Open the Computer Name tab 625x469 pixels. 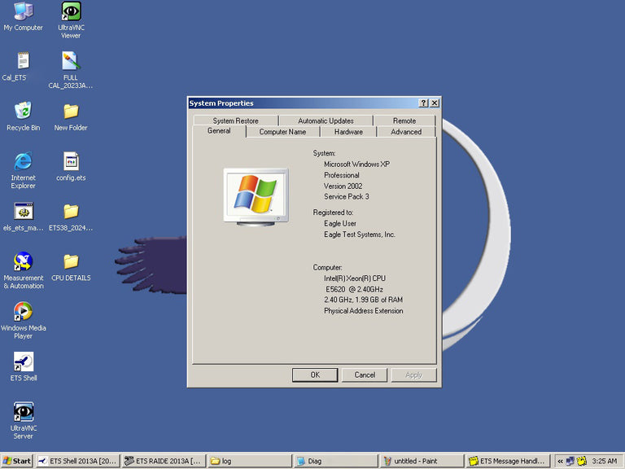click(282, 132)
